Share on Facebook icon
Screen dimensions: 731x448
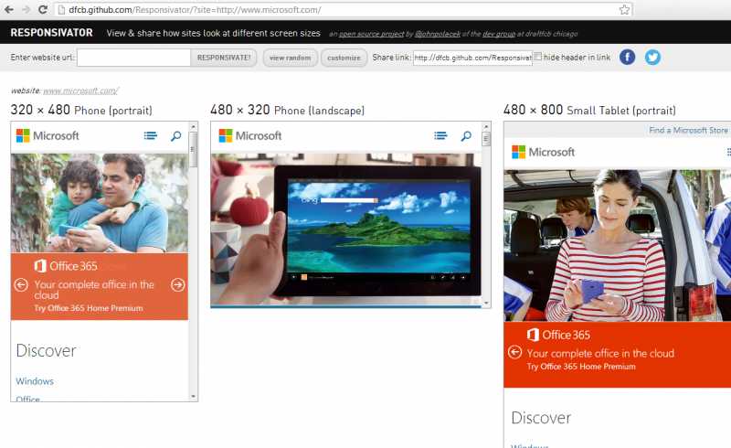pyautogui.click(x=627, y=57)
